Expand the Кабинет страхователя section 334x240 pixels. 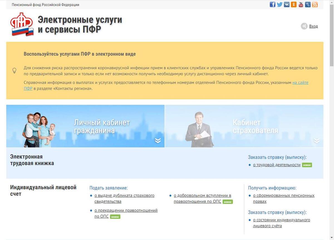pos(316,141)
